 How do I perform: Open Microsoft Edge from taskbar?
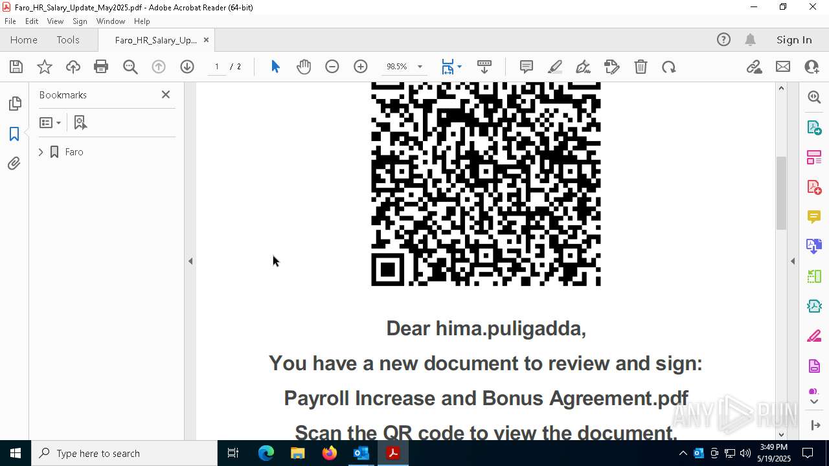pos(266,453)
